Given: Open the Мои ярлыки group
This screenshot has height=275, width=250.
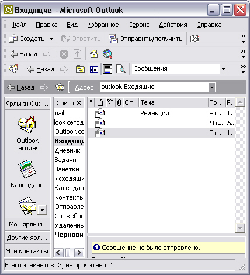Looking at the screenshot, I should pyautogui.click(x=27, y=224).
